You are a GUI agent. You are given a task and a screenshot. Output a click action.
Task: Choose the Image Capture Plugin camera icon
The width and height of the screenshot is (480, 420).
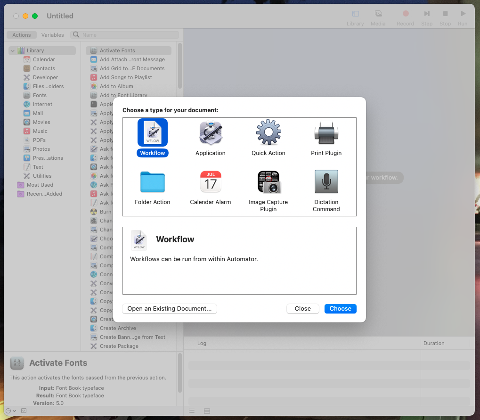268,181
